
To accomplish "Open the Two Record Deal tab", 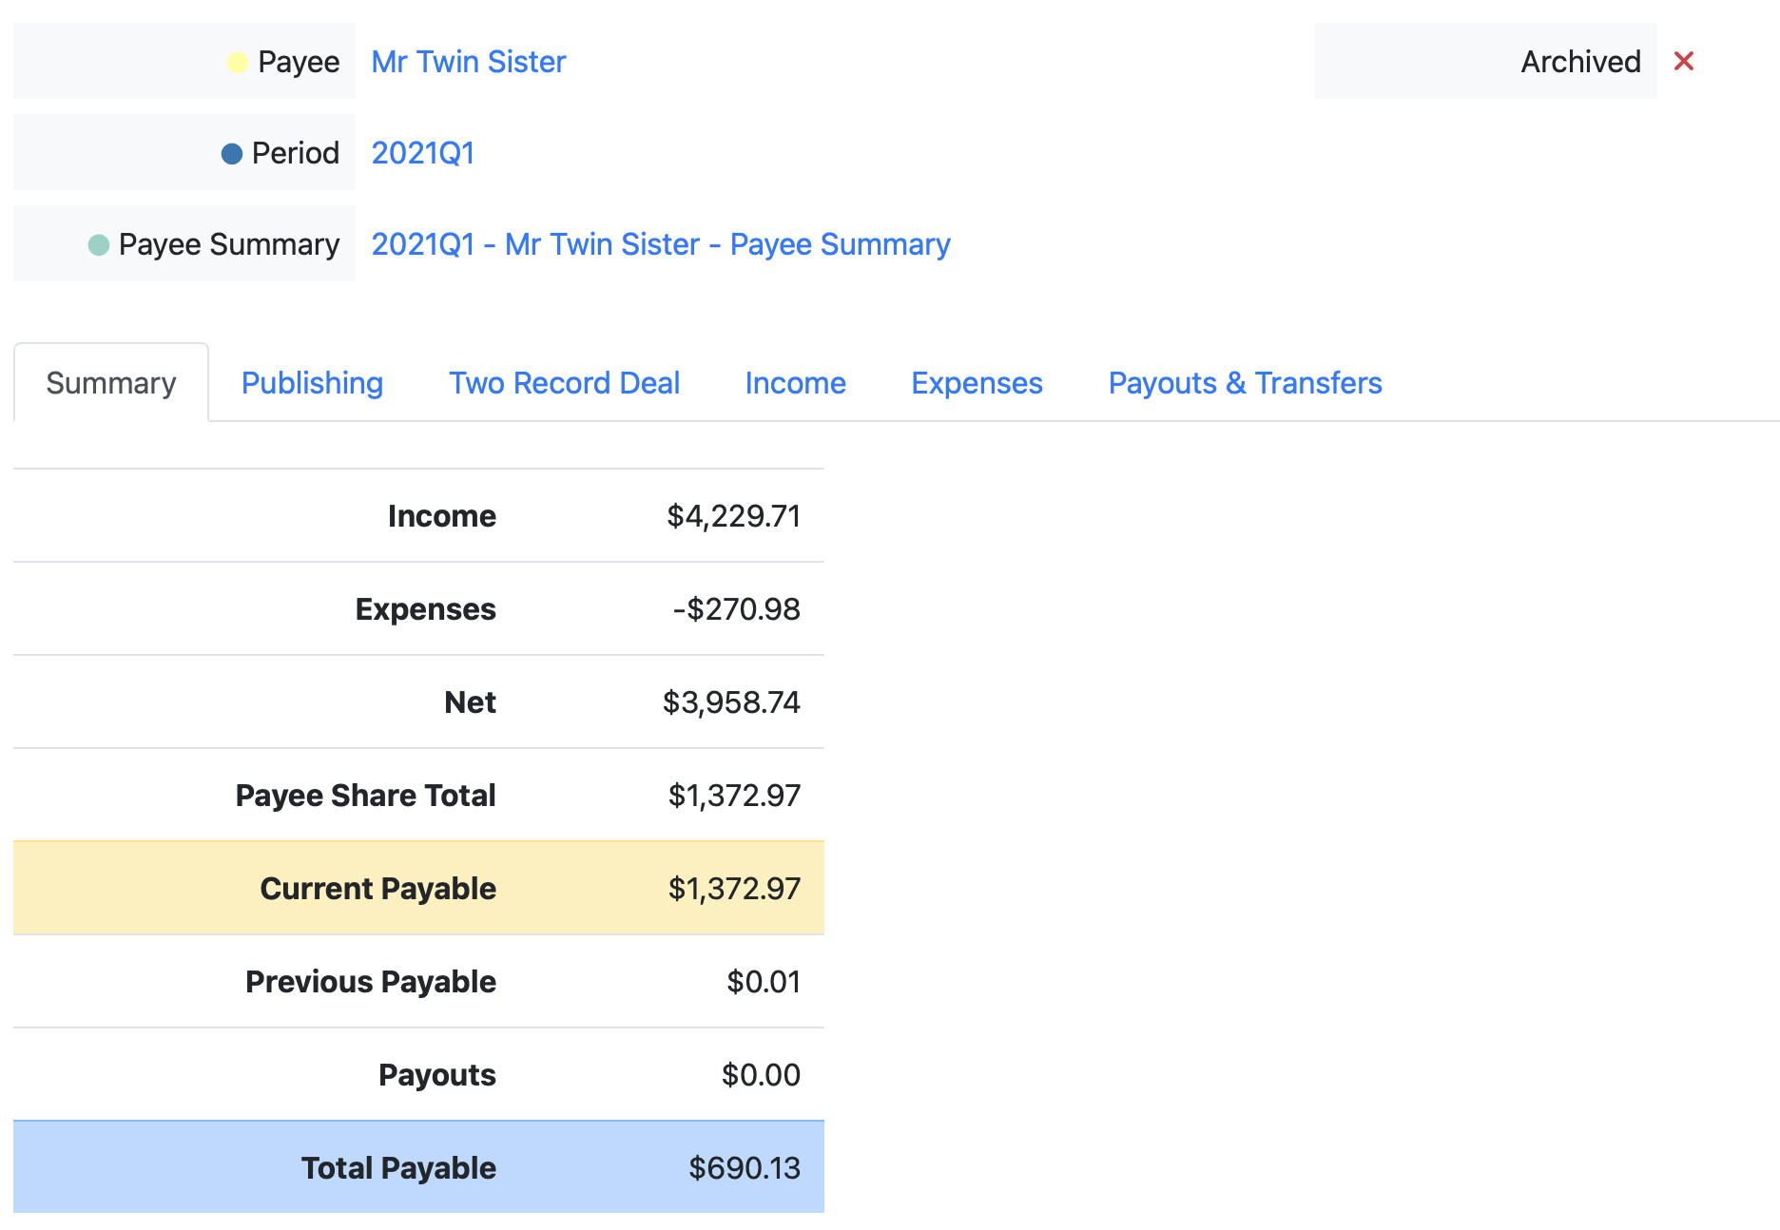I will click(564, 383).
